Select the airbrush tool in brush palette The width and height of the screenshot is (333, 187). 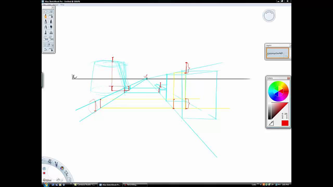coord(51,16)
